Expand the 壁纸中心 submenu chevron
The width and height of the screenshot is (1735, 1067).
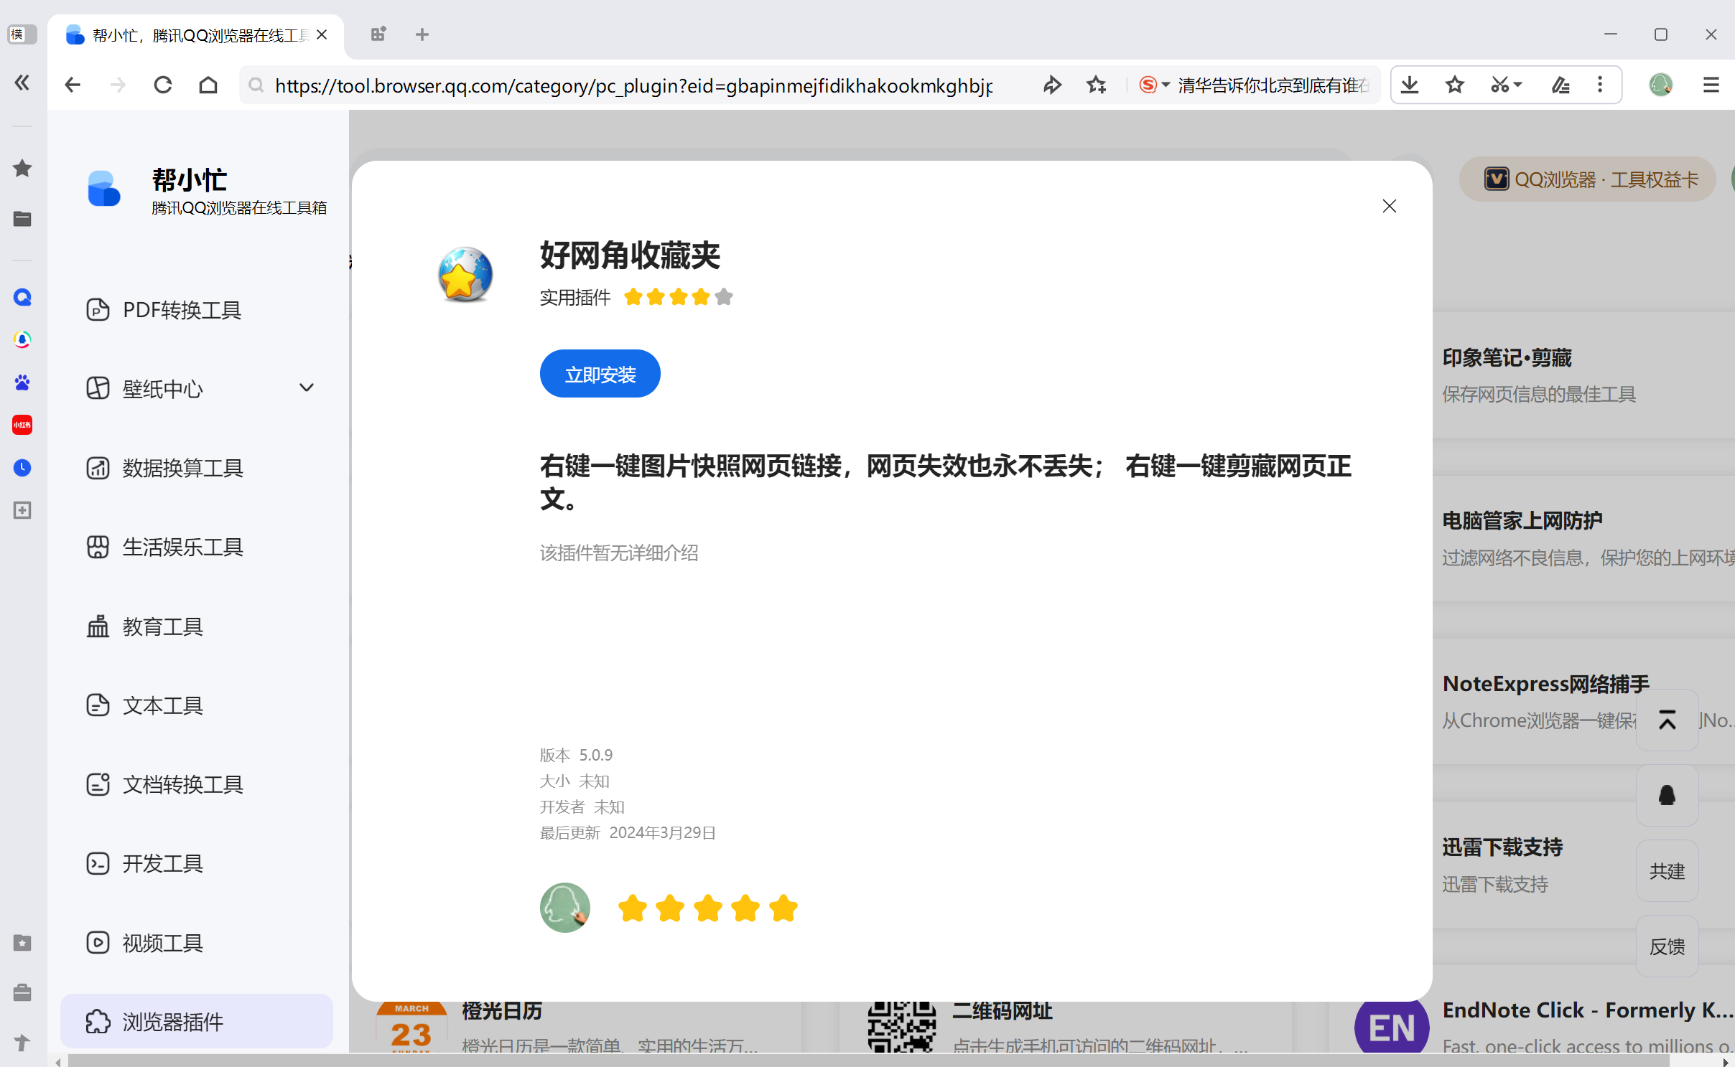pos(307,388)
